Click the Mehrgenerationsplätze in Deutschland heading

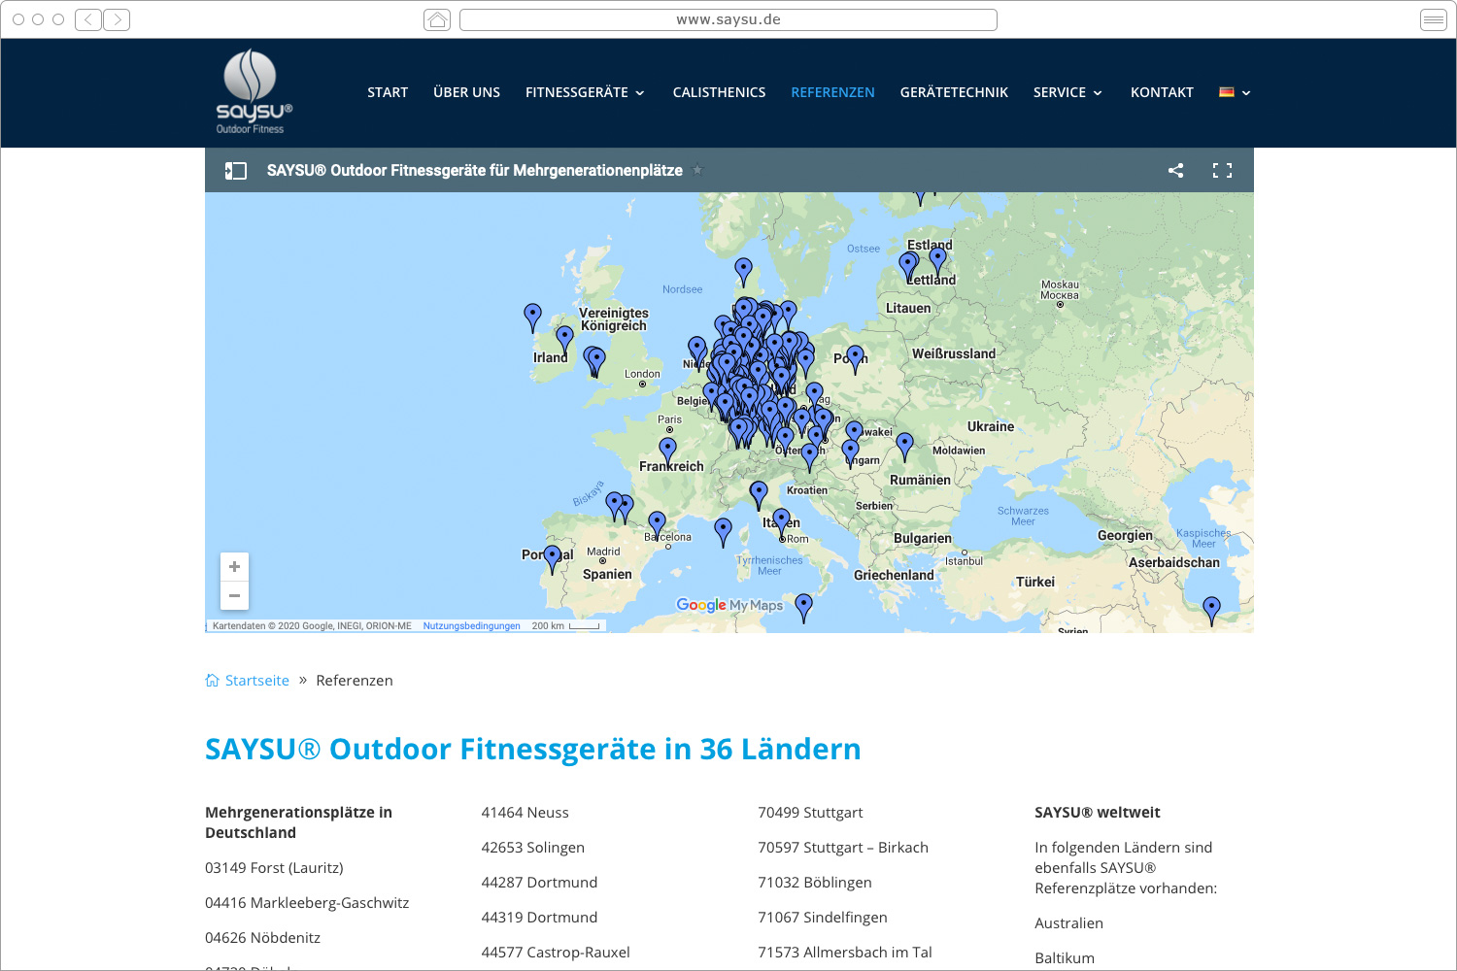(x=298, y=822)
